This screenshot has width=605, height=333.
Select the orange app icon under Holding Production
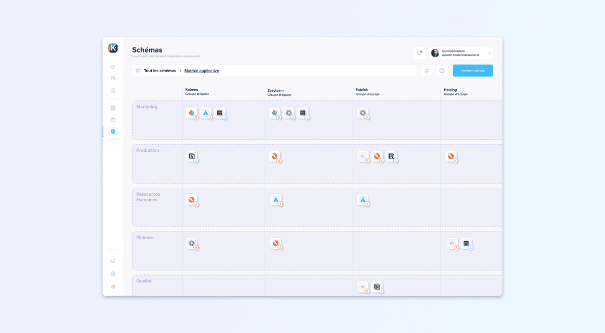point(451,156)
